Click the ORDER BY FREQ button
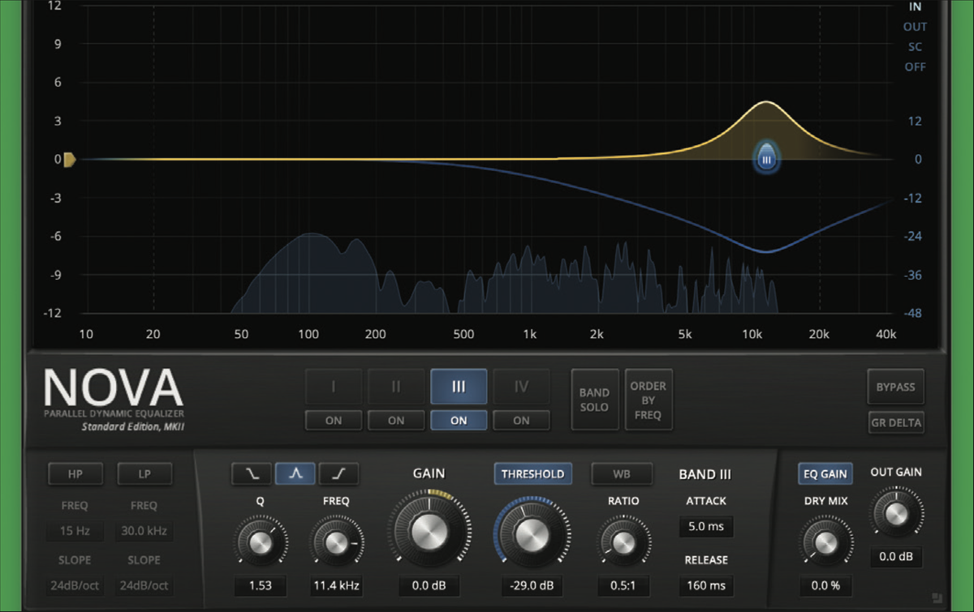The image size is (974, 612). click(649, 399)
